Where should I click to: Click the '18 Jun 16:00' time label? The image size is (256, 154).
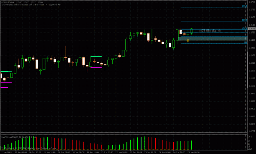click(93, 152)
